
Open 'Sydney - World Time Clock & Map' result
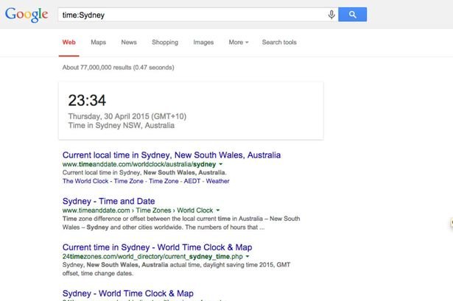[128, 294]
